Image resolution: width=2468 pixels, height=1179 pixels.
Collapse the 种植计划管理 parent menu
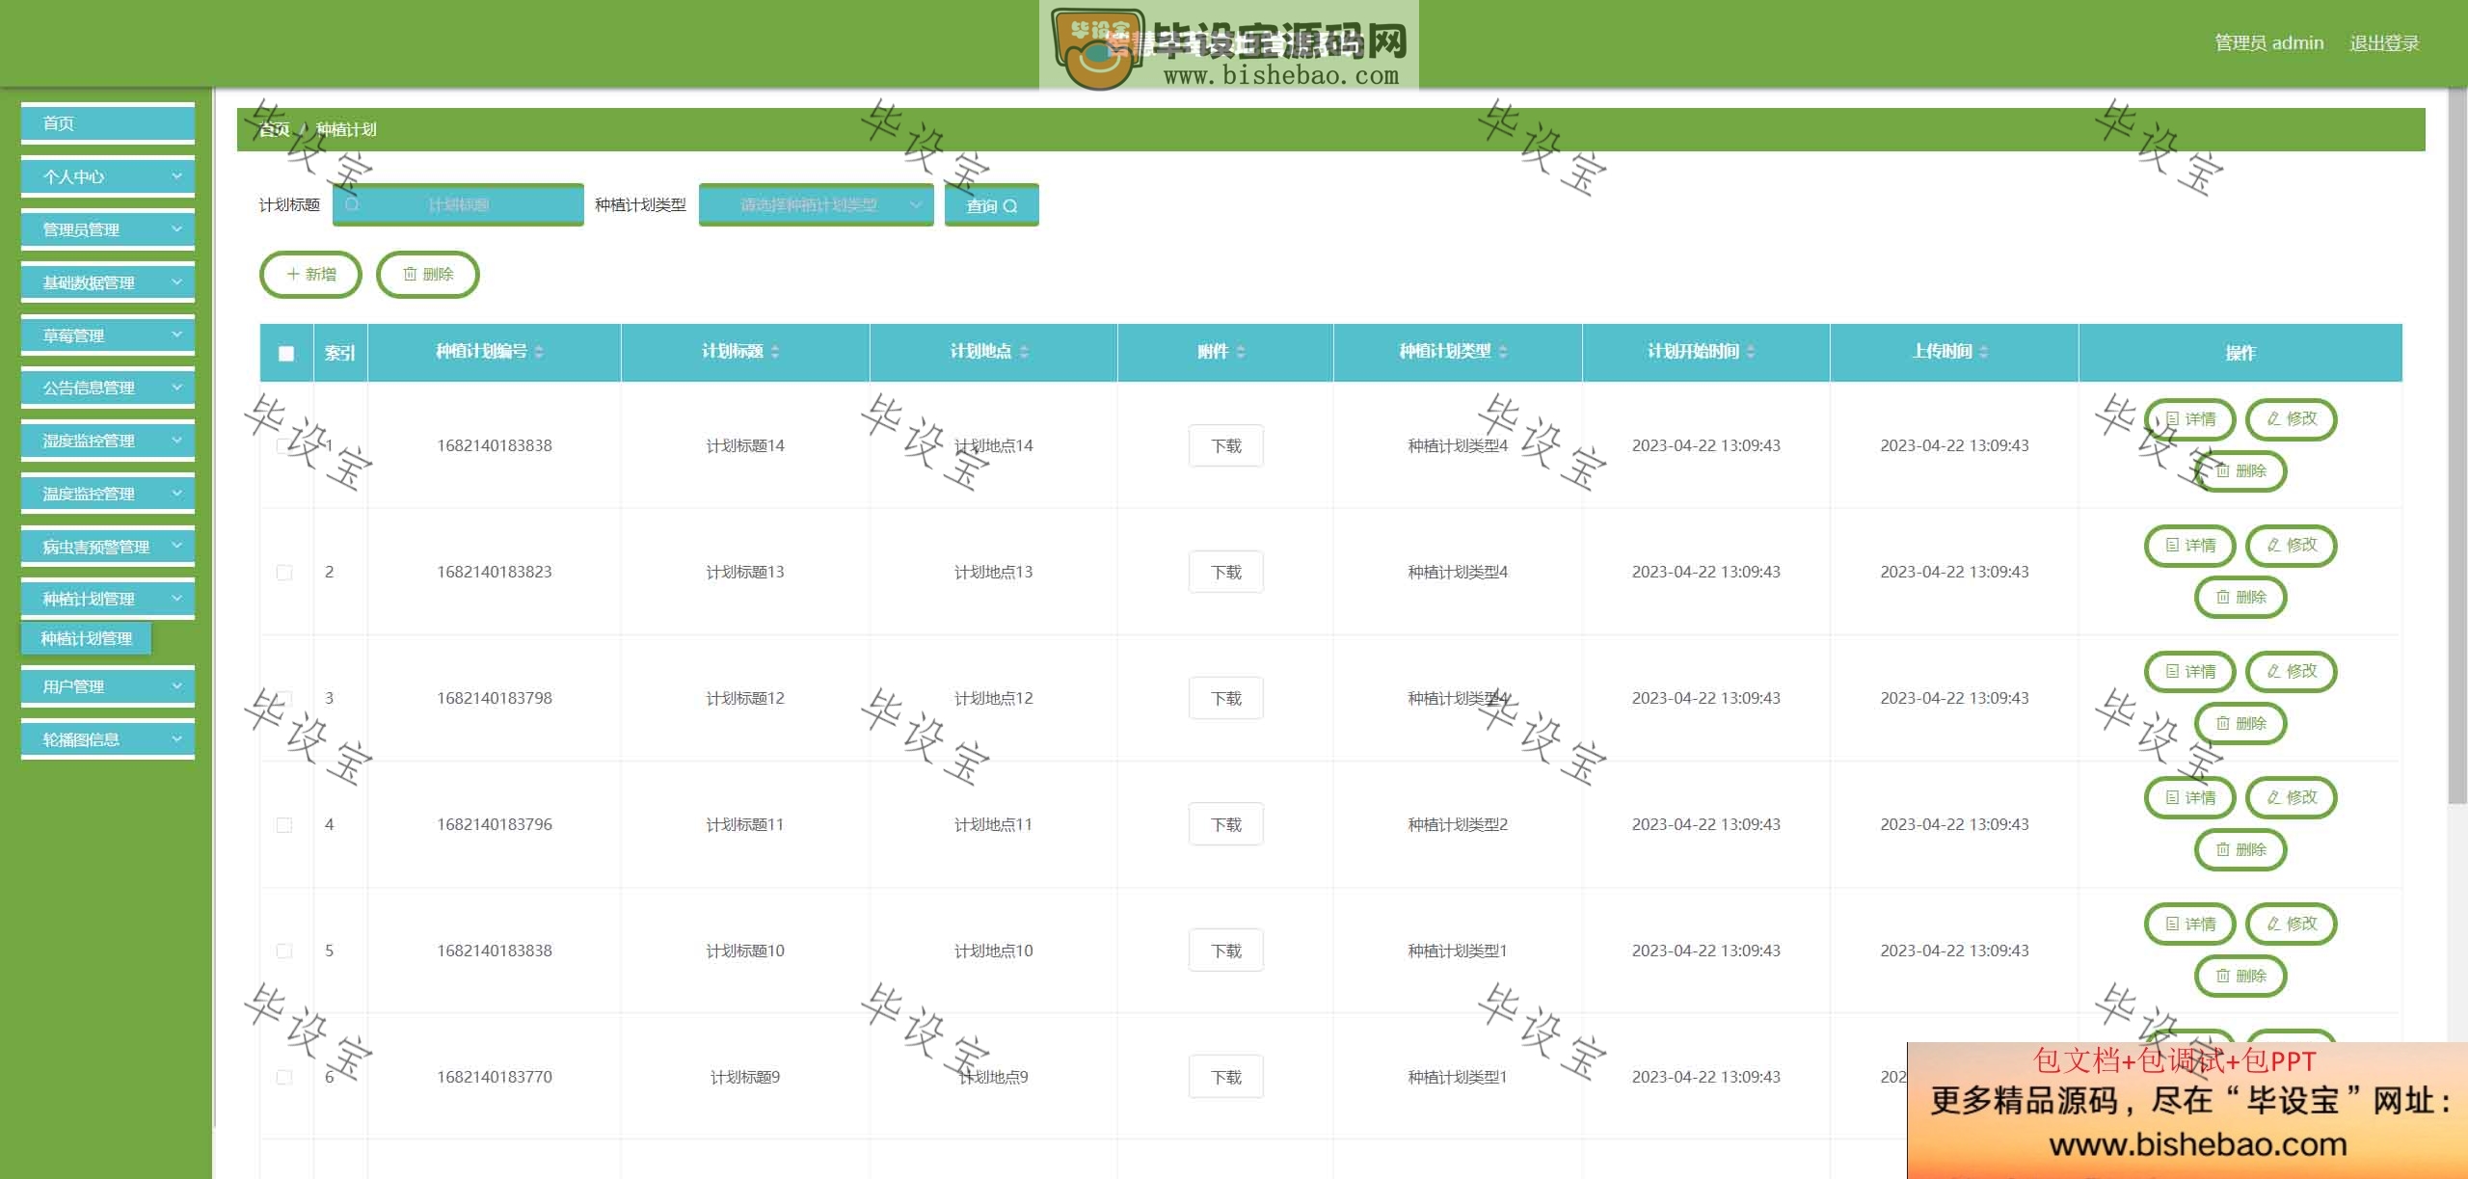tap(108, 599)
